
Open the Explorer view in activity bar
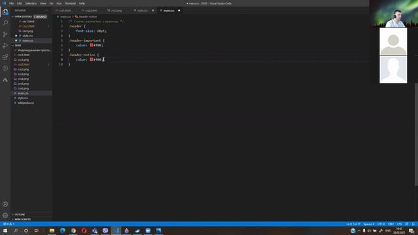pos(5,12)
